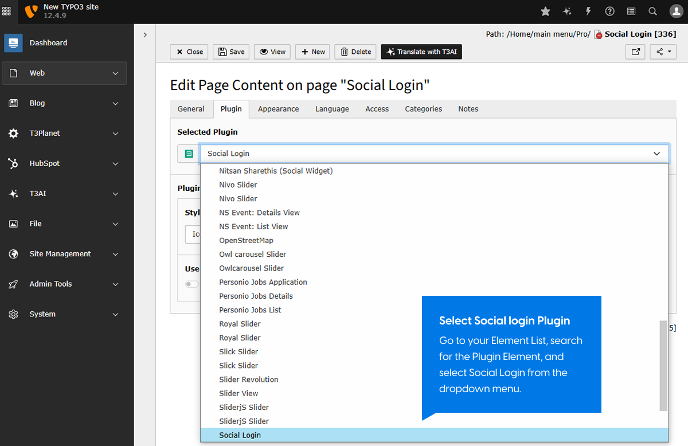Collapse the Selected Plugin dropdown
Image resolution: width=688 pixels, height=446 pixels.
[656, 154]
